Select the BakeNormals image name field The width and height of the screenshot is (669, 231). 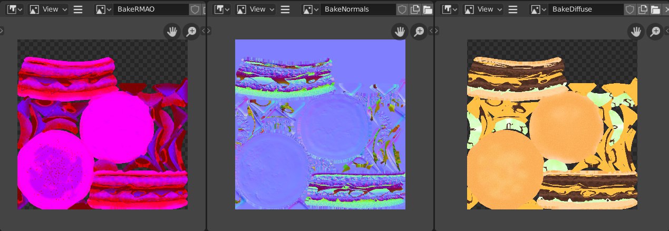pyautogui.click(x=358, y=9)
